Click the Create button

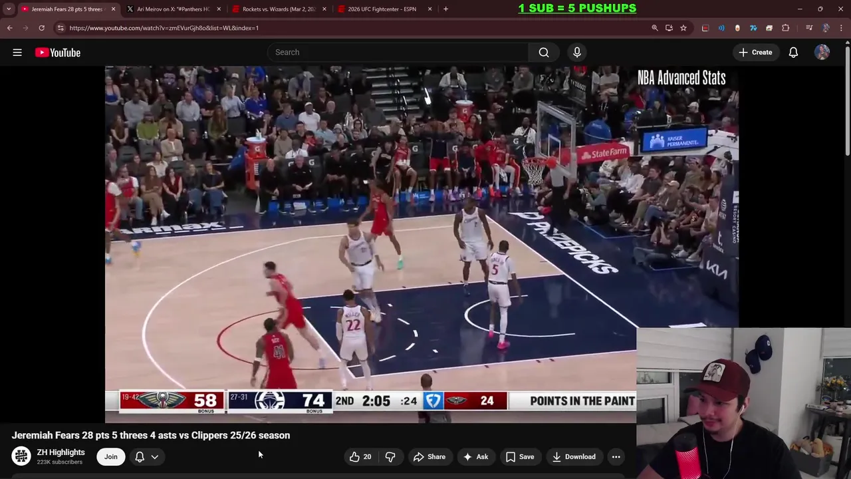click(x=755, y=53)
